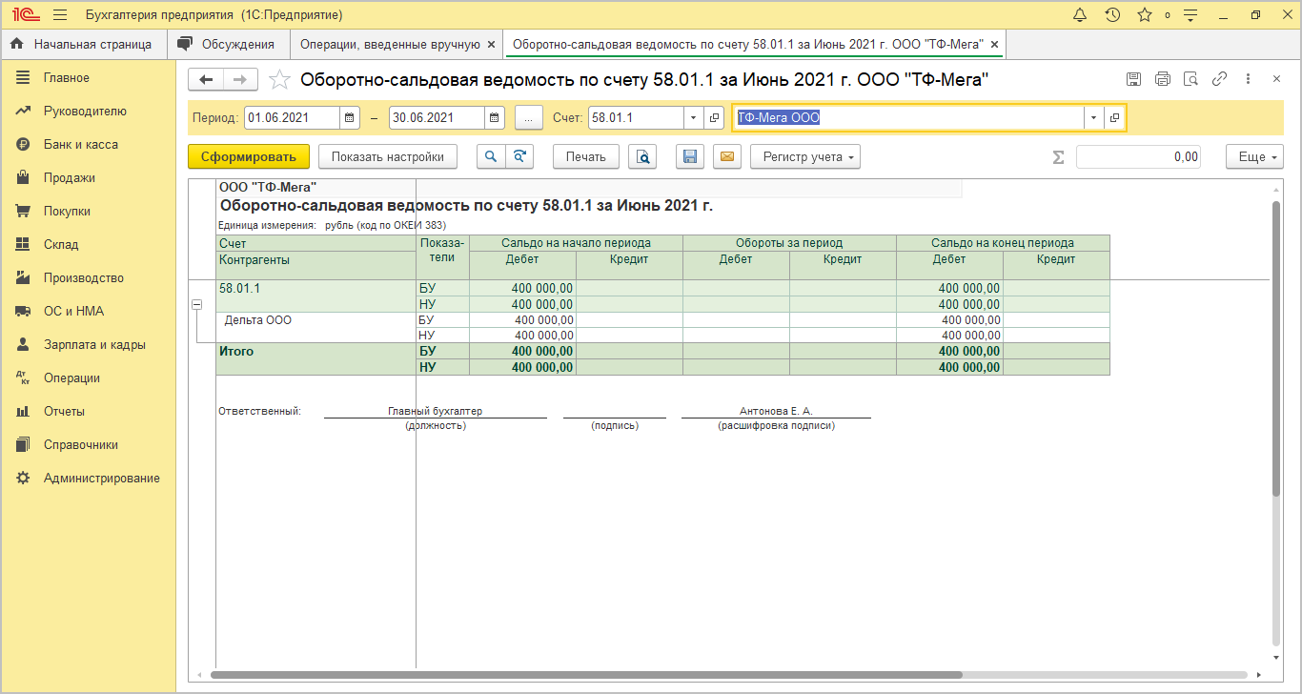Open the Еще dropdown menu
The width and height of the screenshot is (1302, 694).
1254,157
